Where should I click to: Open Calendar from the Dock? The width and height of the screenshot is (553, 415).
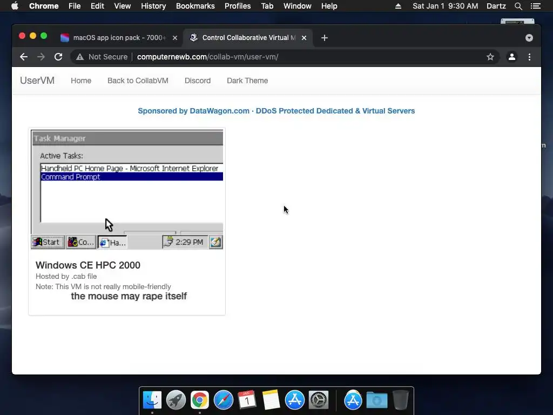click(x=247, y=400)
